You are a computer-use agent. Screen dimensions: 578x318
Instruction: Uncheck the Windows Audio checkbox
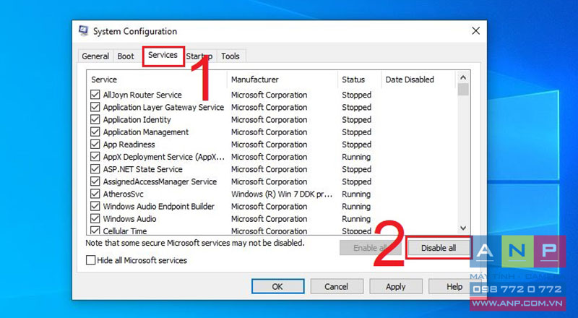95,218
